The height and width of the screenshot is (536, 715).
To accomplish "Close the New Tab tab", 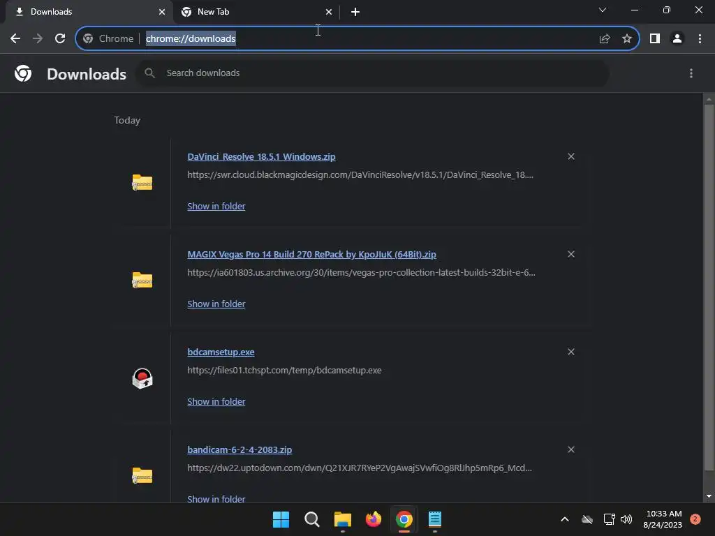I will [329, 12].
